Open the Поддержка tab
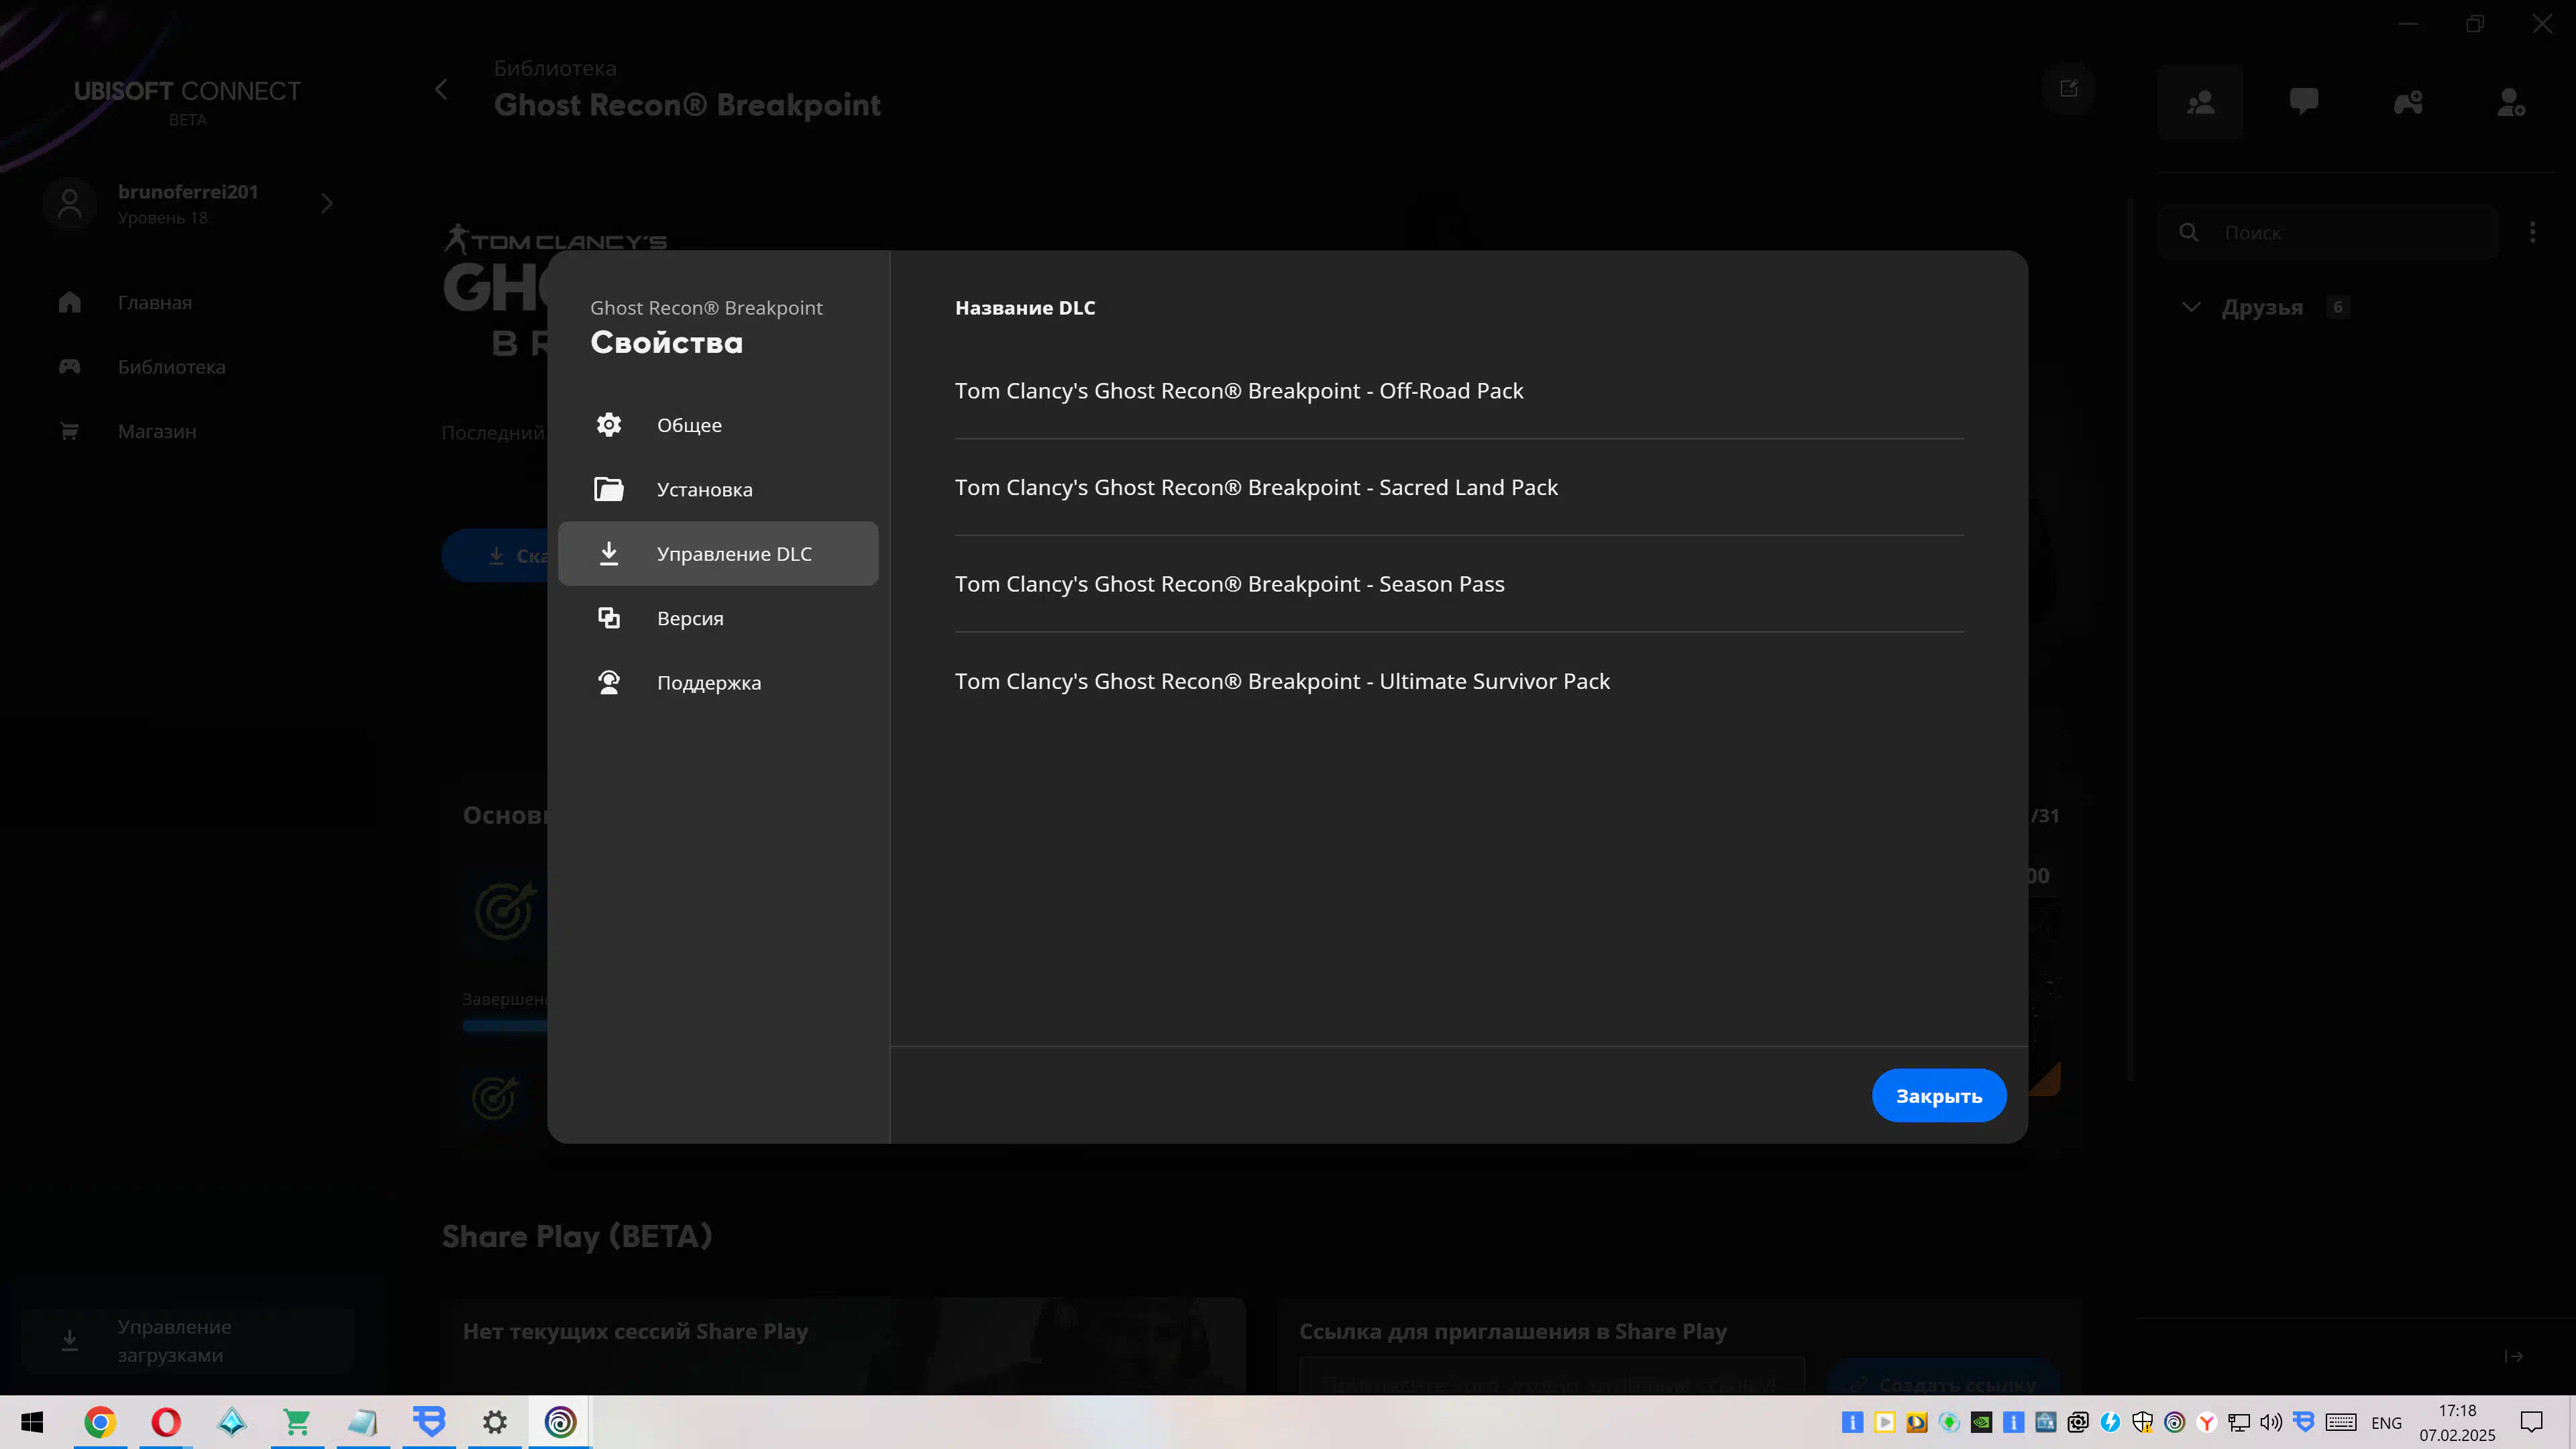 (718, 682)
